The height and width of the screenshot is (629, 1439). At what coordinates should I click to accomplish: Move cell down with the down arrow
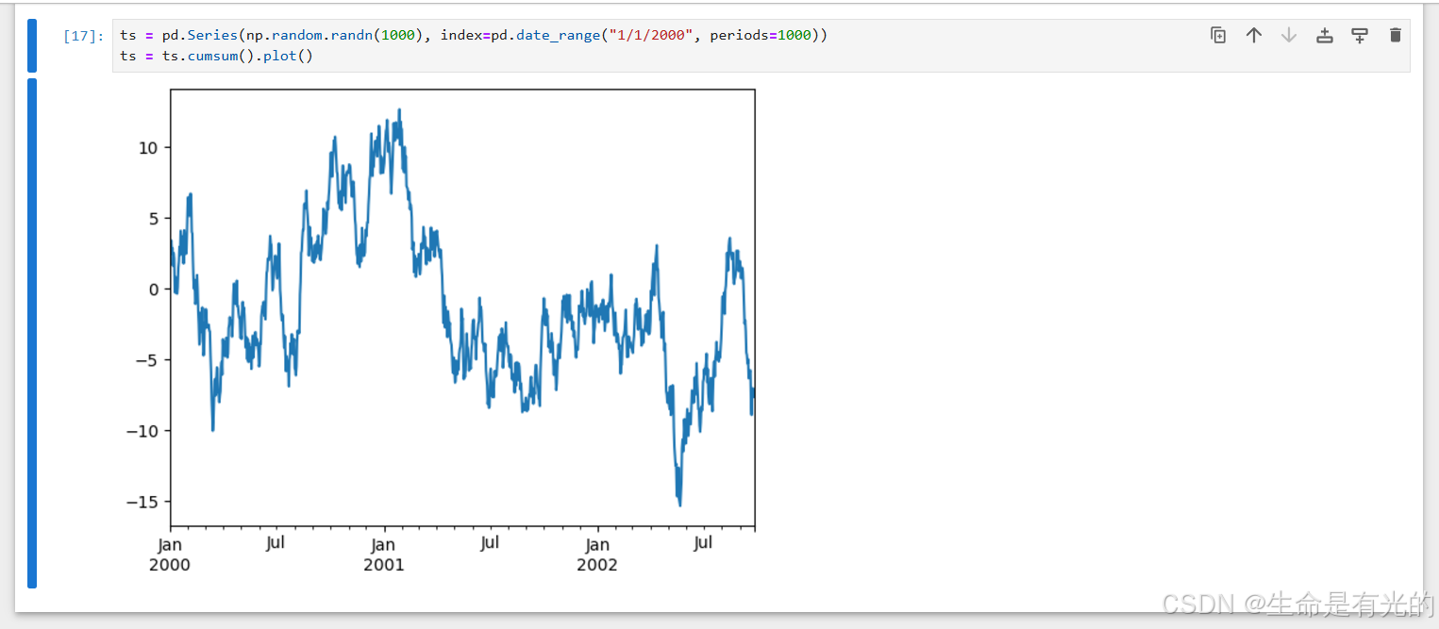pos(1289,36)
